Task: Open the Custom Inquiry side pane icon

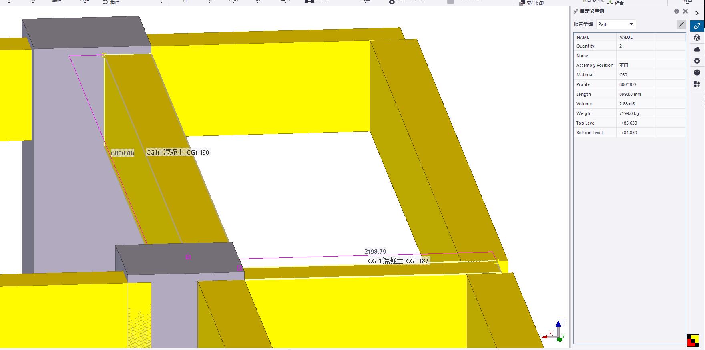Action: pyautogui.click(x=697, y=26)
